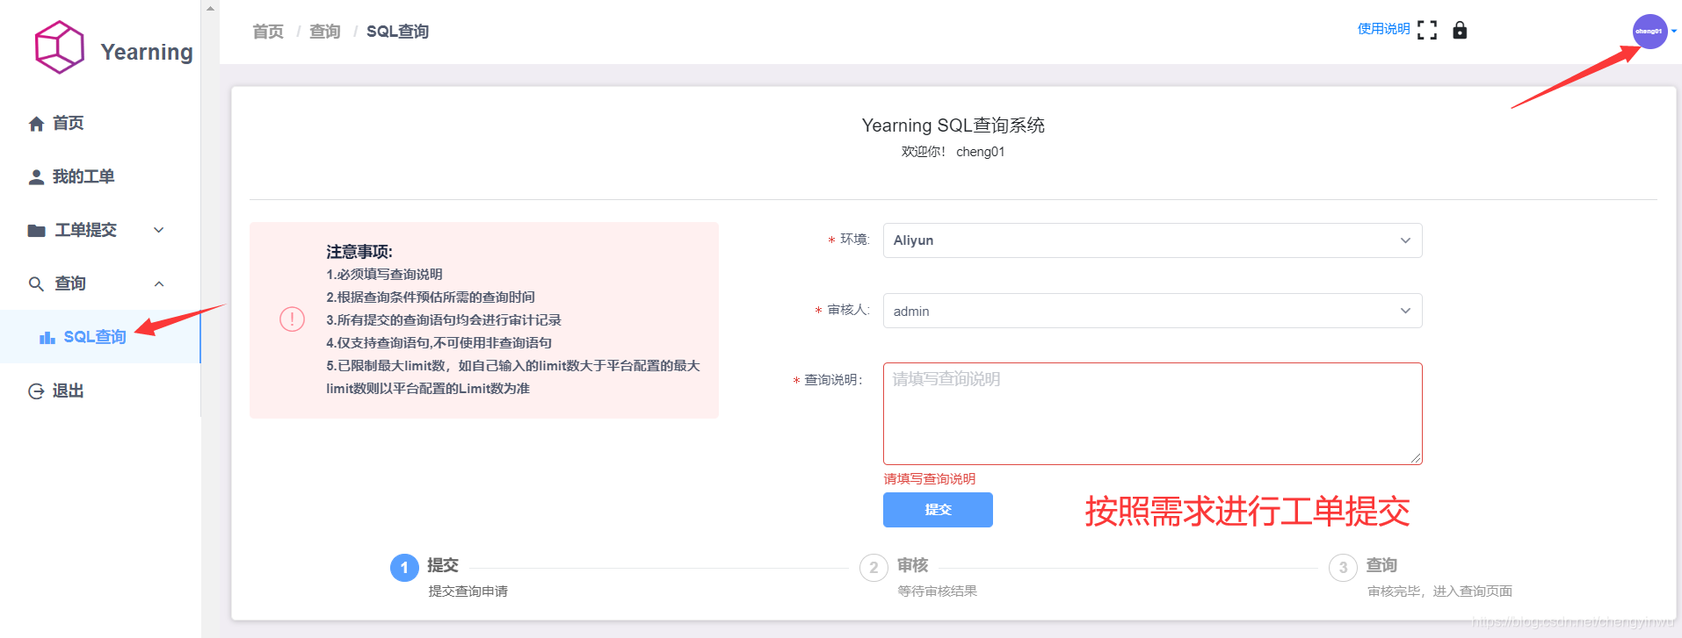The height and width of the screenshot is (638, 1682).
Task: Open the cheng01 user avatar
Action: [x=1649, y=32]
